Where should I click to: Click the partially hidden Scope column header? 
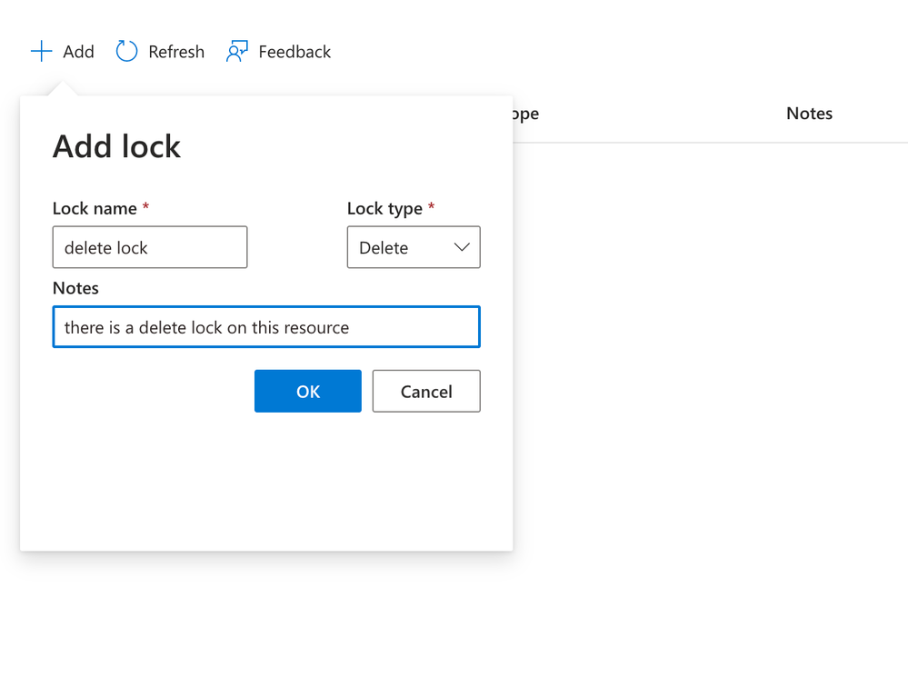click(x=526, y=114)
